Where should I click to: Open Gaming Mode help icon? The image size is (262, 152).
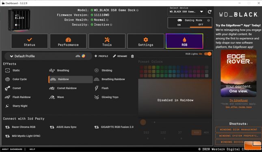[x=208, y=20]
